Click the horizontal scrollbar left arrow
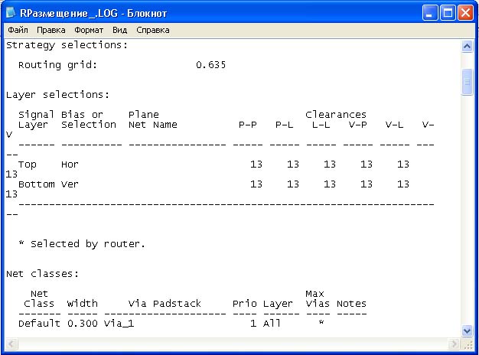This screenshot has width=479, height=355. coord(11,344)
